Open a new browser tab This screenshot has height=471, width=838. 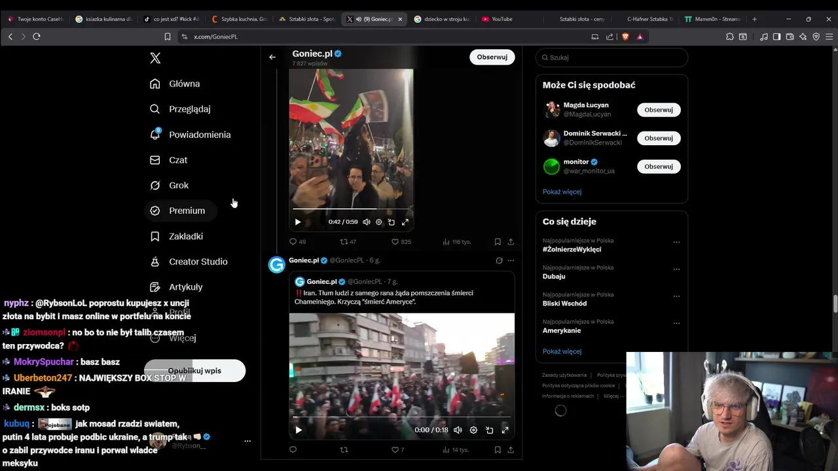coord(754,19)
